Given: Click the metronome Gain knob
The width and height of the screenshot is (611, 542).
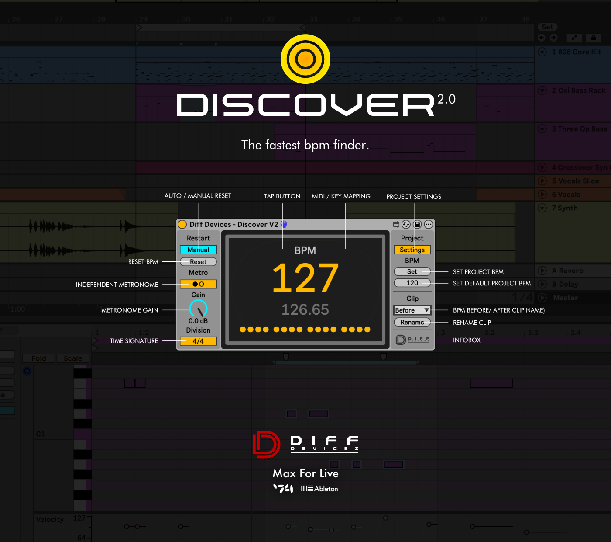Looking at the screenshot, I should click(x=198, y=309).
